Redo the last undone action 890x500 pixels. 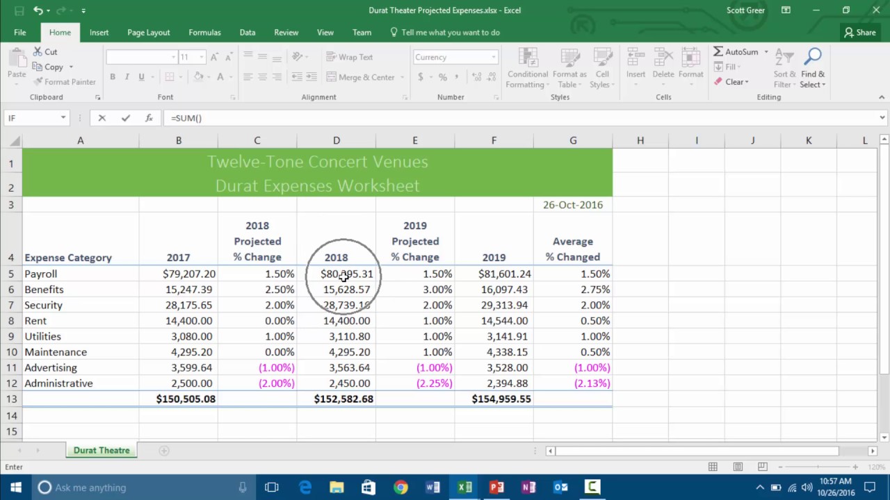[x=61, y=10]
